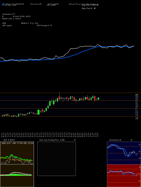The width and height of the screenshot is (141, 187).
Task: Click the 'Intra Day Trading Price & MR' title
Action: click(52, 140)
